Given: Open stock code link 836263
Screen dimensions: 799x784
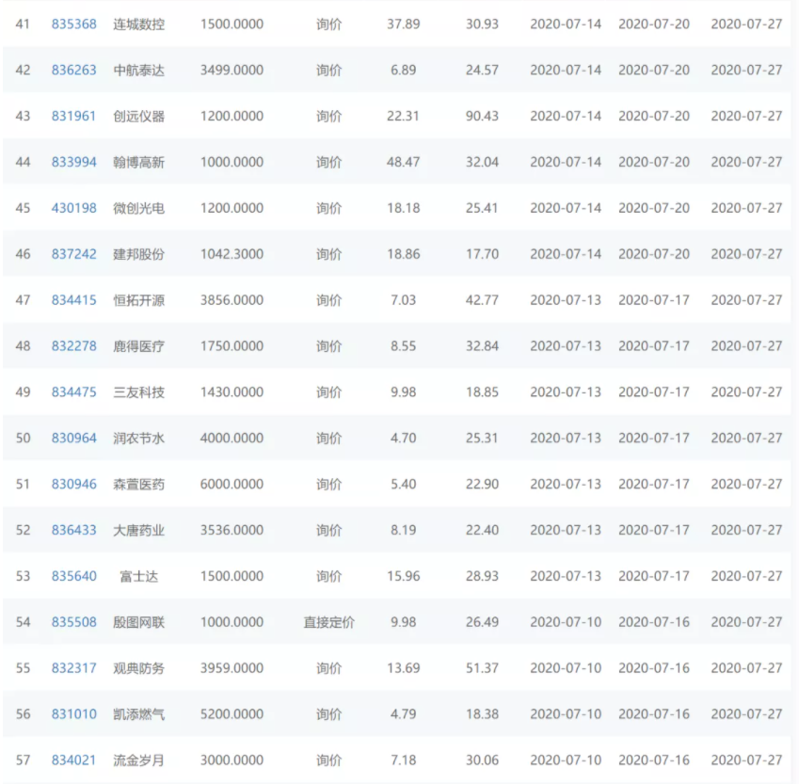Looking at the screenshot, I should (74, 70).
